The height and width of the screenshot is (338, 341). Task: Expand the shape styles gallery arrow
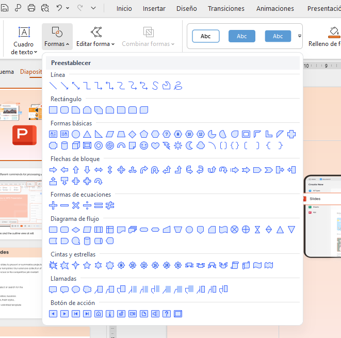[300, 36]
